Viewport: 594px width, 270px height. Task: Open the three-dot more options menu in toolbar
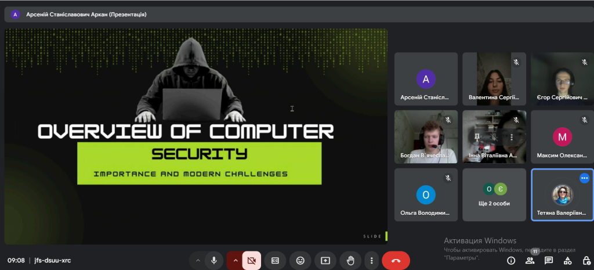371,261
